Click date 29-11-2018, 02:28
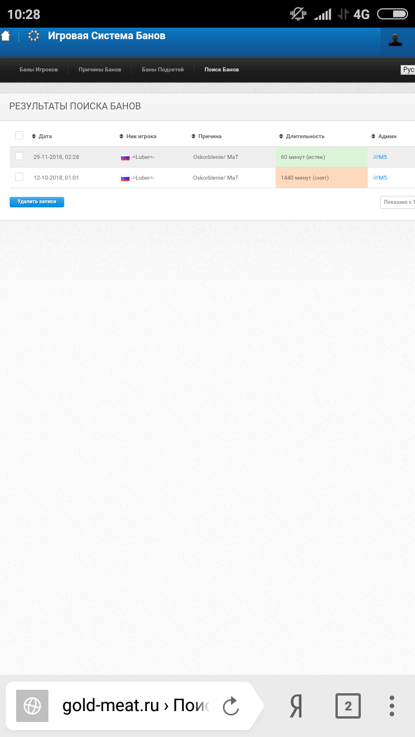415x737 pixels. coord(56,157)
